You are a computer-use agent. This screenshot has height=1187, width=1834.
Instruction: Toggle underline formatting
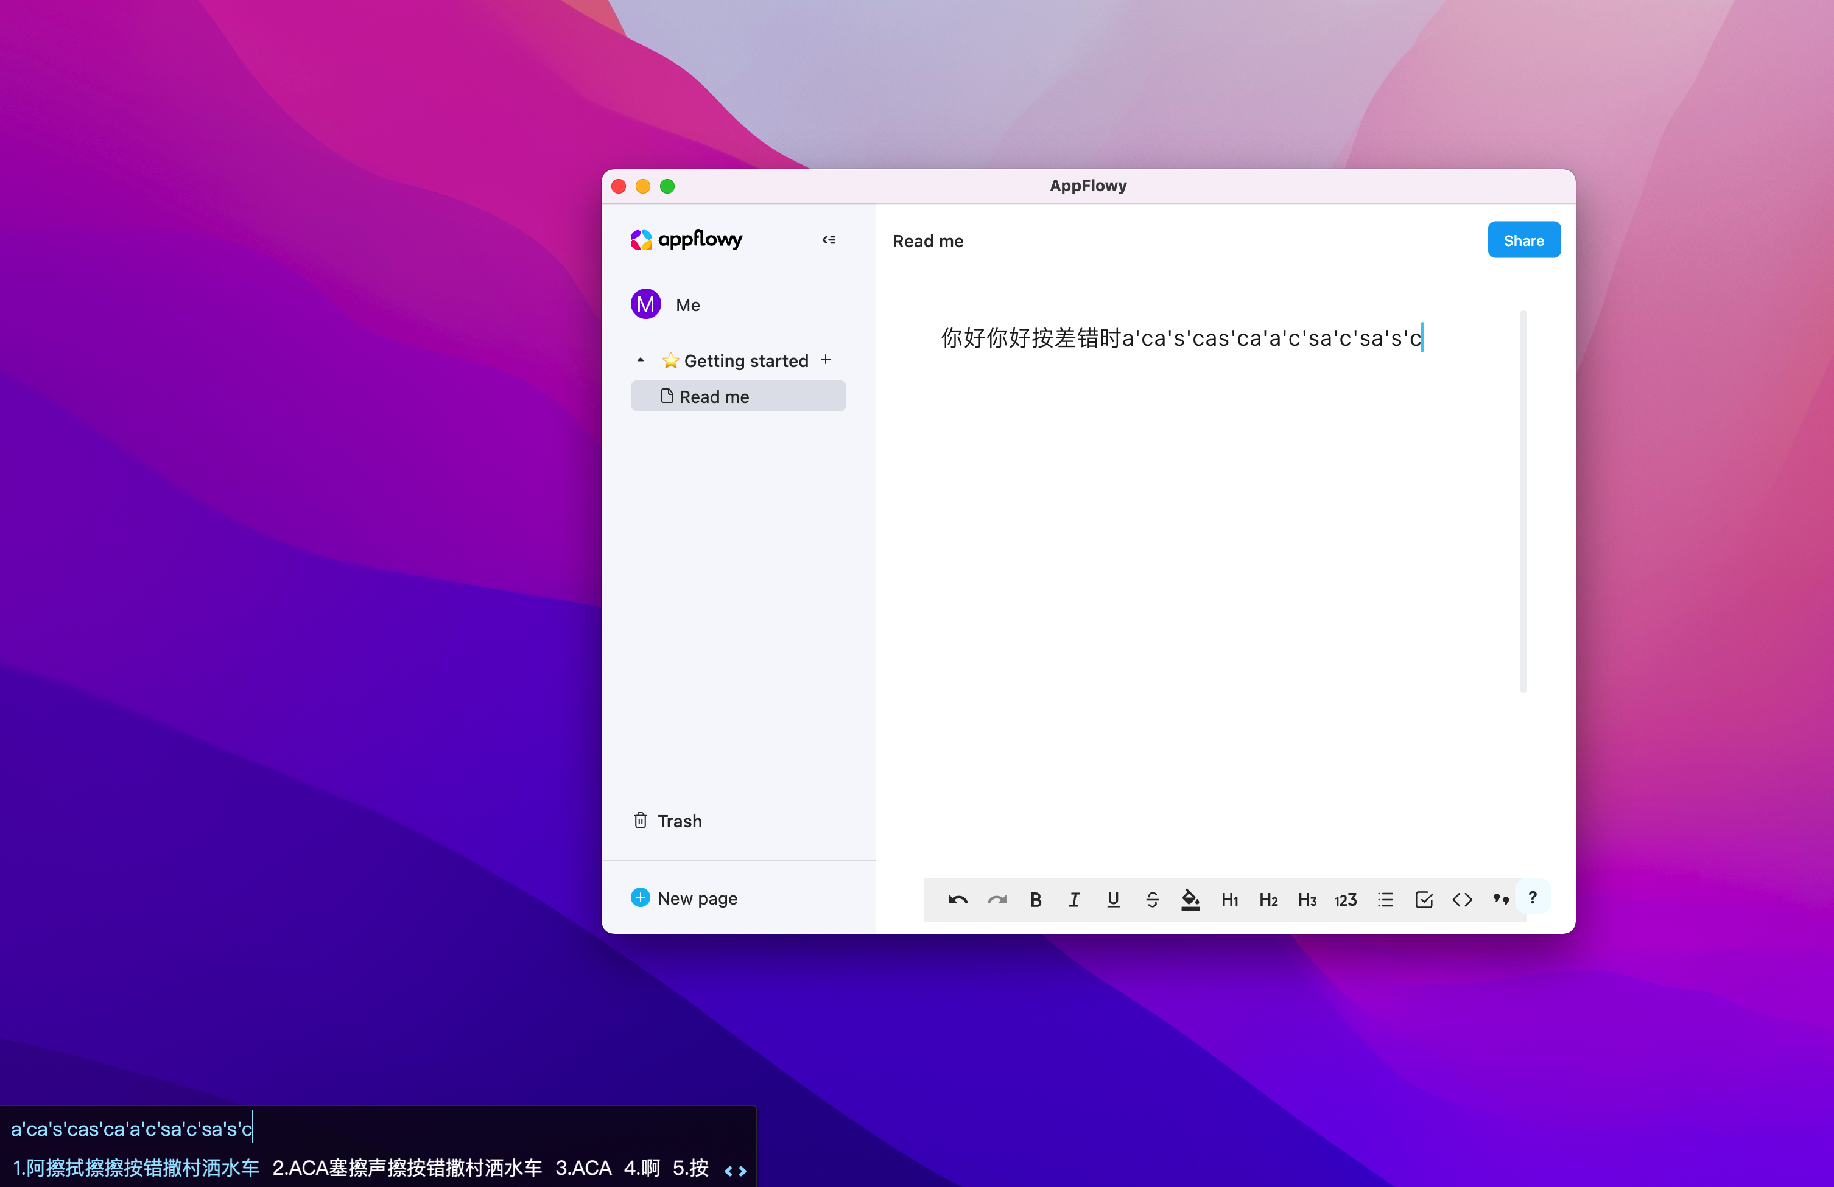(1112, 900)
